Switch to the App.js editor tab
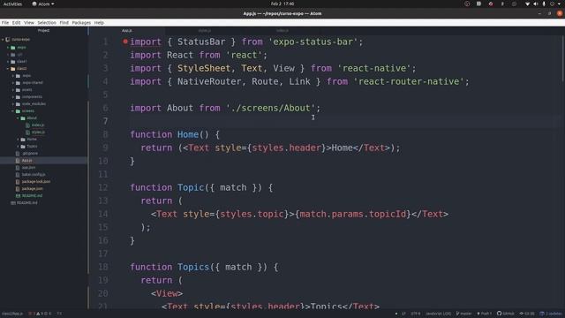565x318 pixels. click(127, 31)
